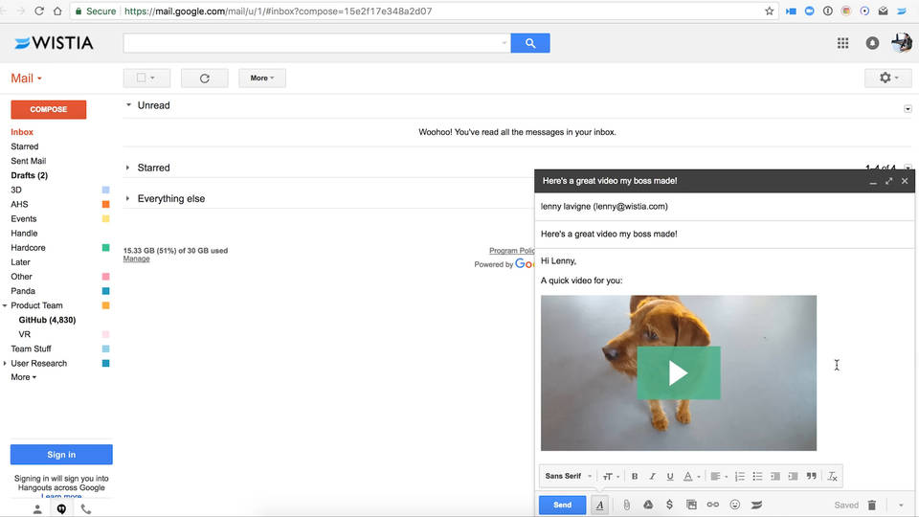Open the text size dropdown
Screen dimensions: 919x517
[x=611, y=477]
